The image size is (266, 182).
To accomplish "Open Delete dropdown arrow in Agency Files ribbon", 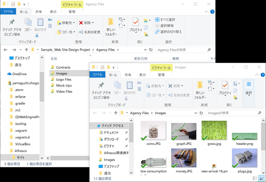I will 93,23.
